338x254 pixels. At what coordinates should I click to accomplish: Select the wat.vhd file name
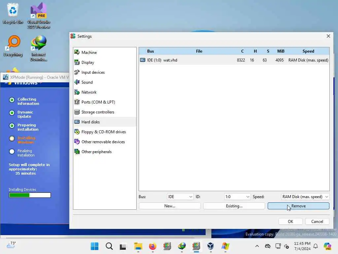pyautogui.click(x=170, y=60)
